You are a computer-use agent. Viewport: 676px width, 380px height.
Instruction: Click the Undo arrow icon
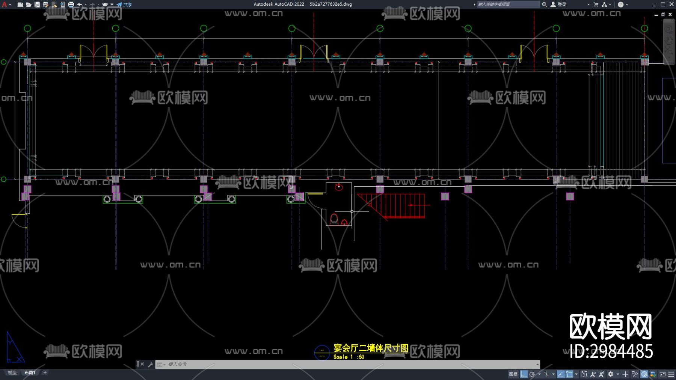point(80,5)
